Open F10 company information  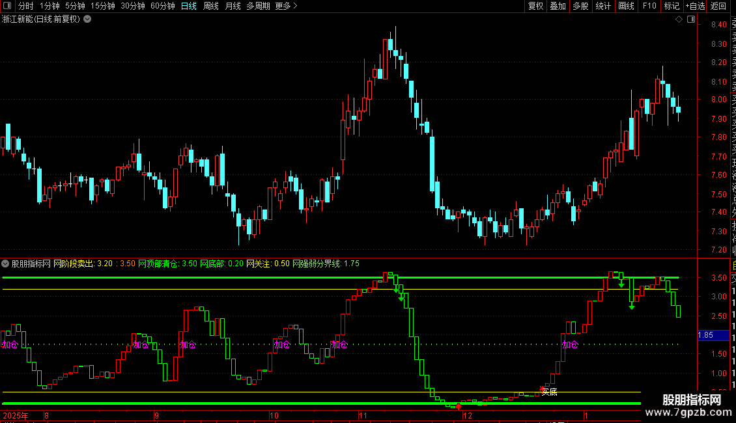[649, 6]
